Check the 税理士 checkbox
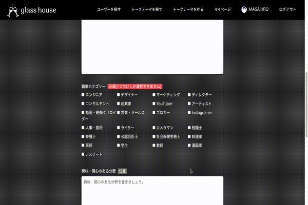 click(189, 128)
